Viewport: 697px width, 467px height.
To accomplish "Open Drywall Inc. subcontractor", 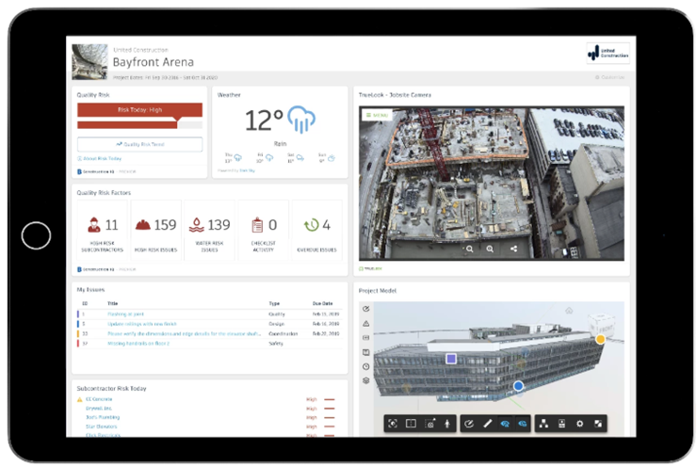I will [99, 409].
